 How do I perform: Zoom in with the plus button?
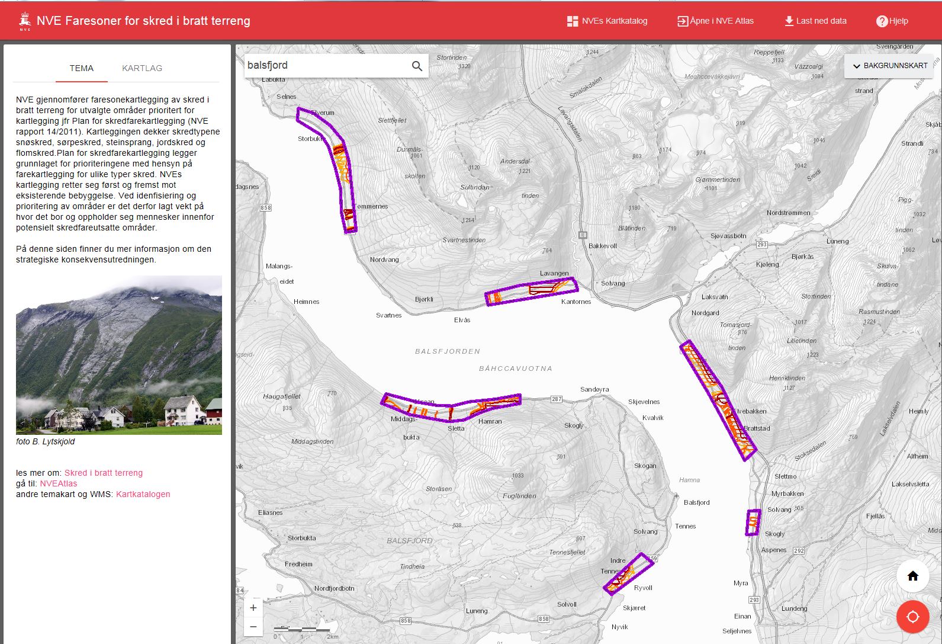tap(253, 607)
